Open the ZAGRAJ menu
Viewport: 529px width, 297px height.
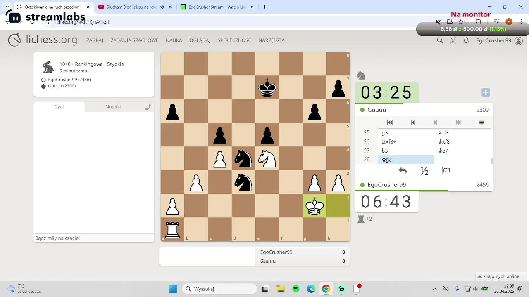tap(95, 40)
